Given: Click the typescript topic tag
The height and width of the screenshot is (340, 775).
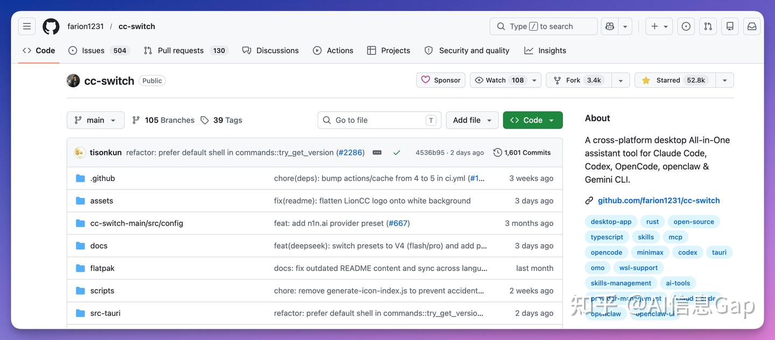Looking at the screenshot, I should click(x=607, y=237).
